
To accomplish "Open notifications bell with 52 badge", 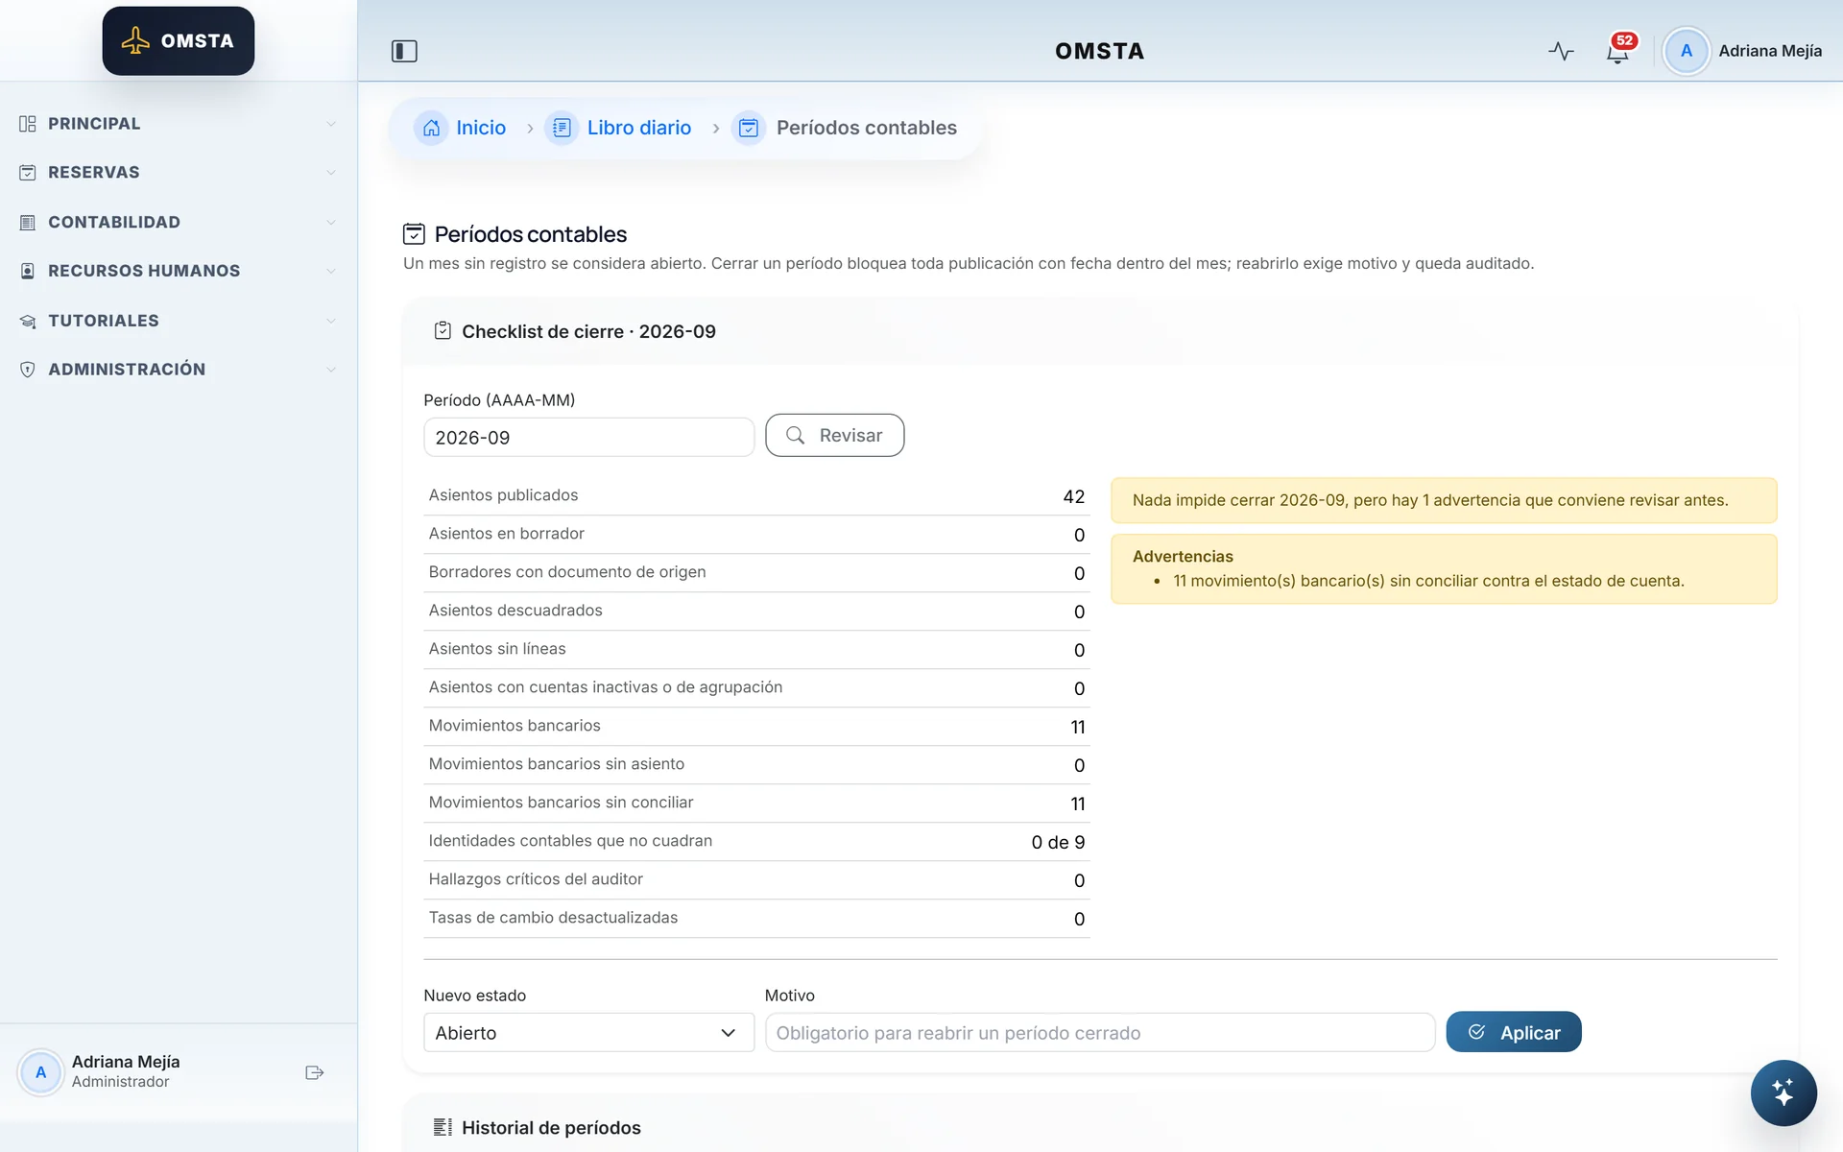I will pyautogui.click(x=1618, y=51).
